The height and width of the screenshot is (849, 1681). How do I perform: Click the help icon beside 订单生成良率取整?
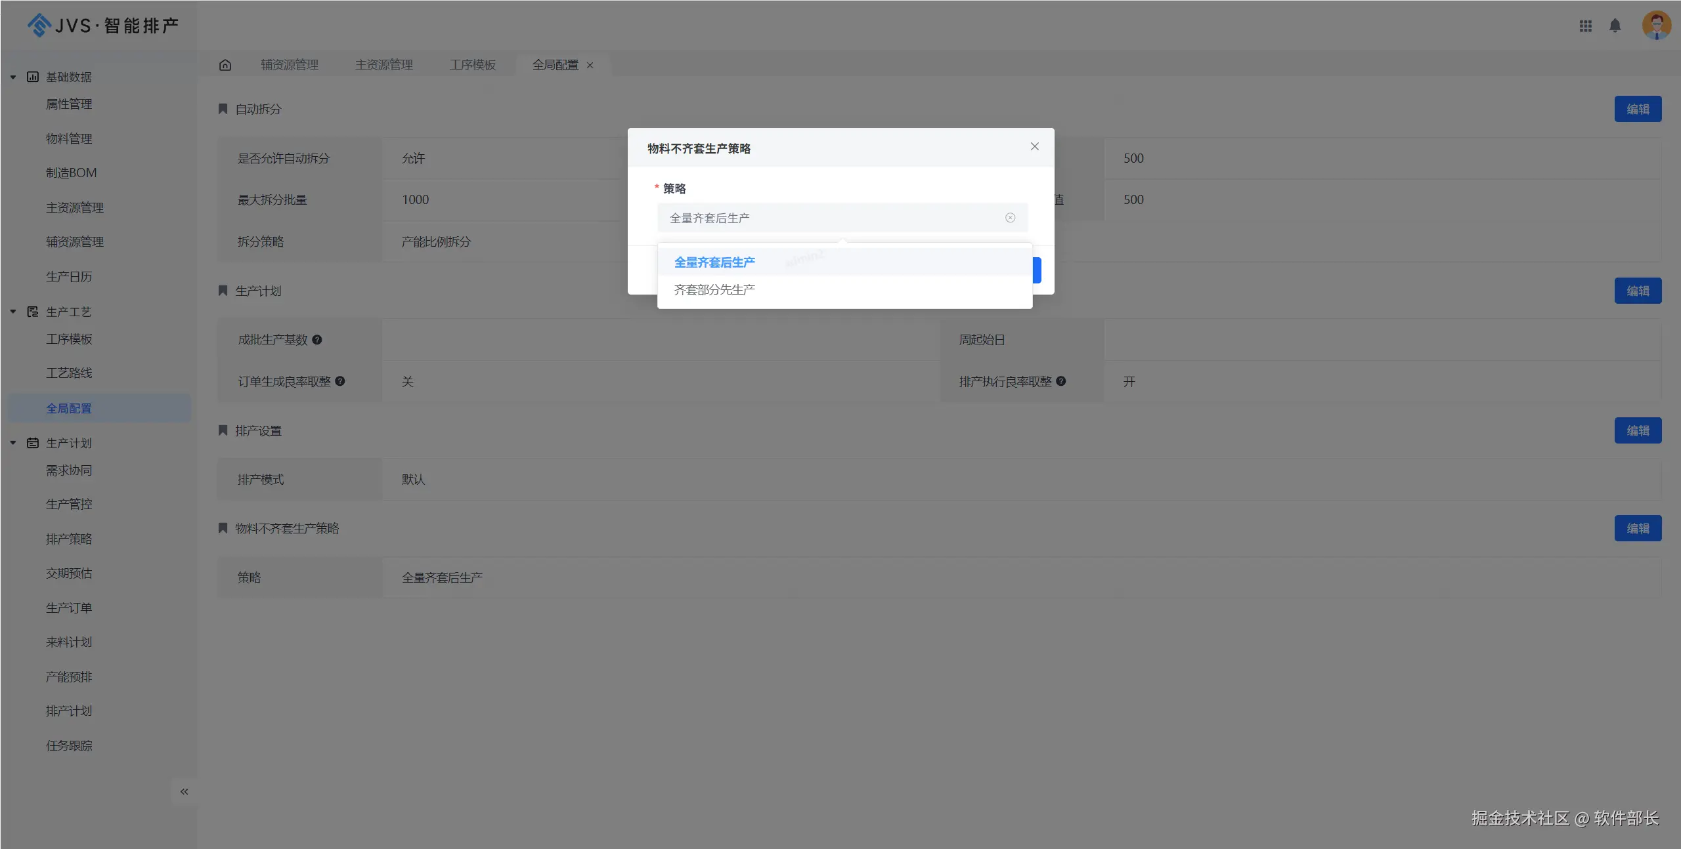pos(340,381)
